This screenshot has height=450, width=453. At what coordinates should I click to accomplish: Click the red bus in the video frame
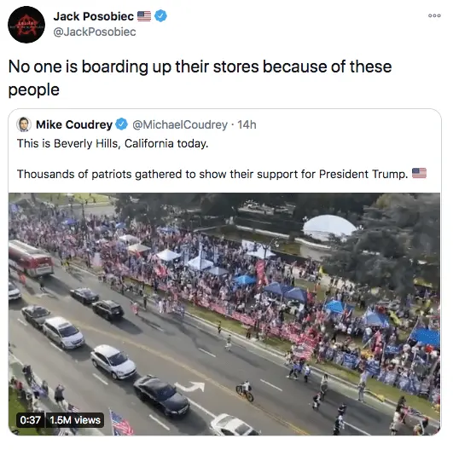pyautogui.click(x=31, y=258)
